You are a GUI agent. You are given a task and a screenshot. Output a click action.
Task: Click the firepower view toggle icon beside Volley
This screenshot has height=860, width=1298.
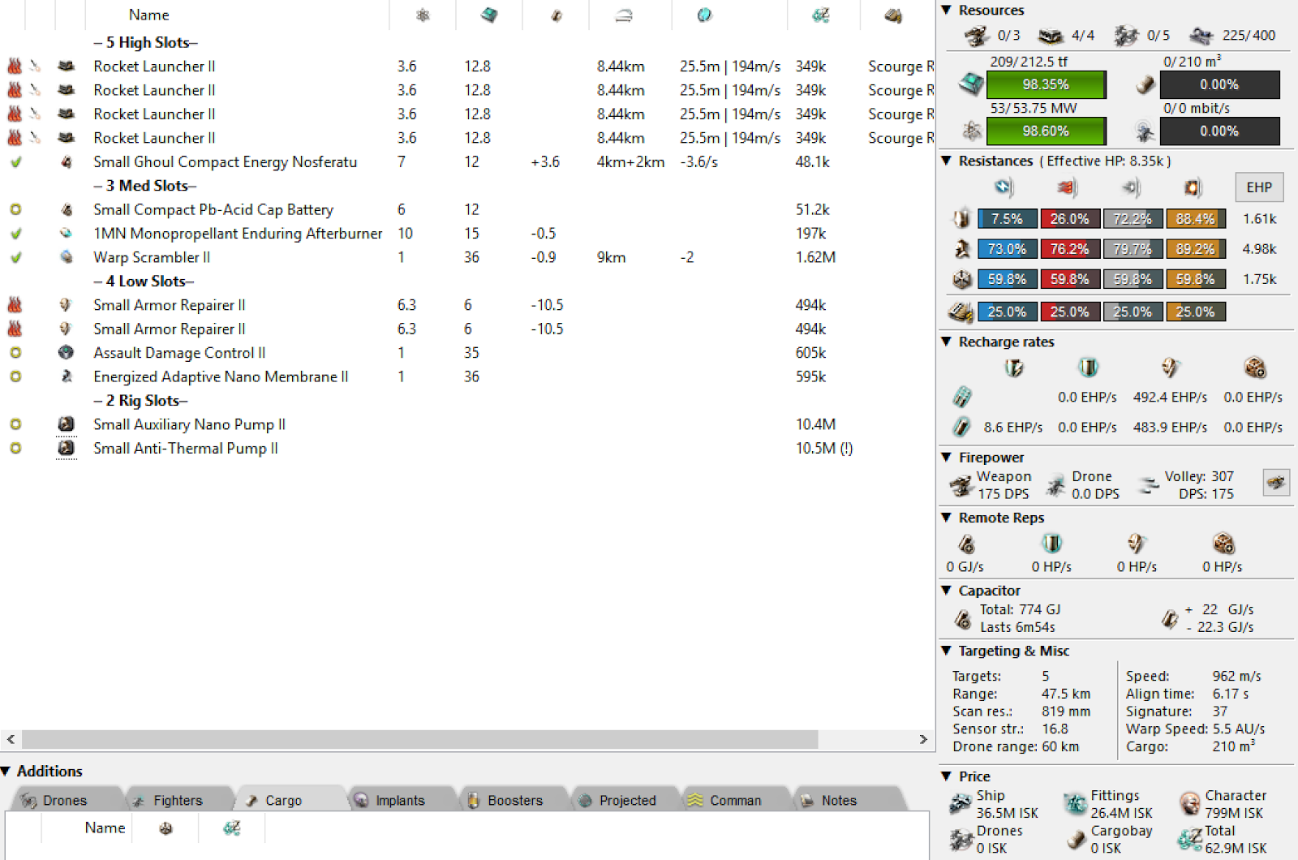[1275, 484]
